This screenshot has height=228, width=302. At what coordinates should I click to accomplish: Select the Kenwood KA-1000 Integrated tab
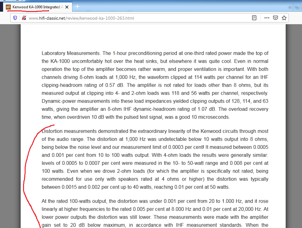pos(38,7)
